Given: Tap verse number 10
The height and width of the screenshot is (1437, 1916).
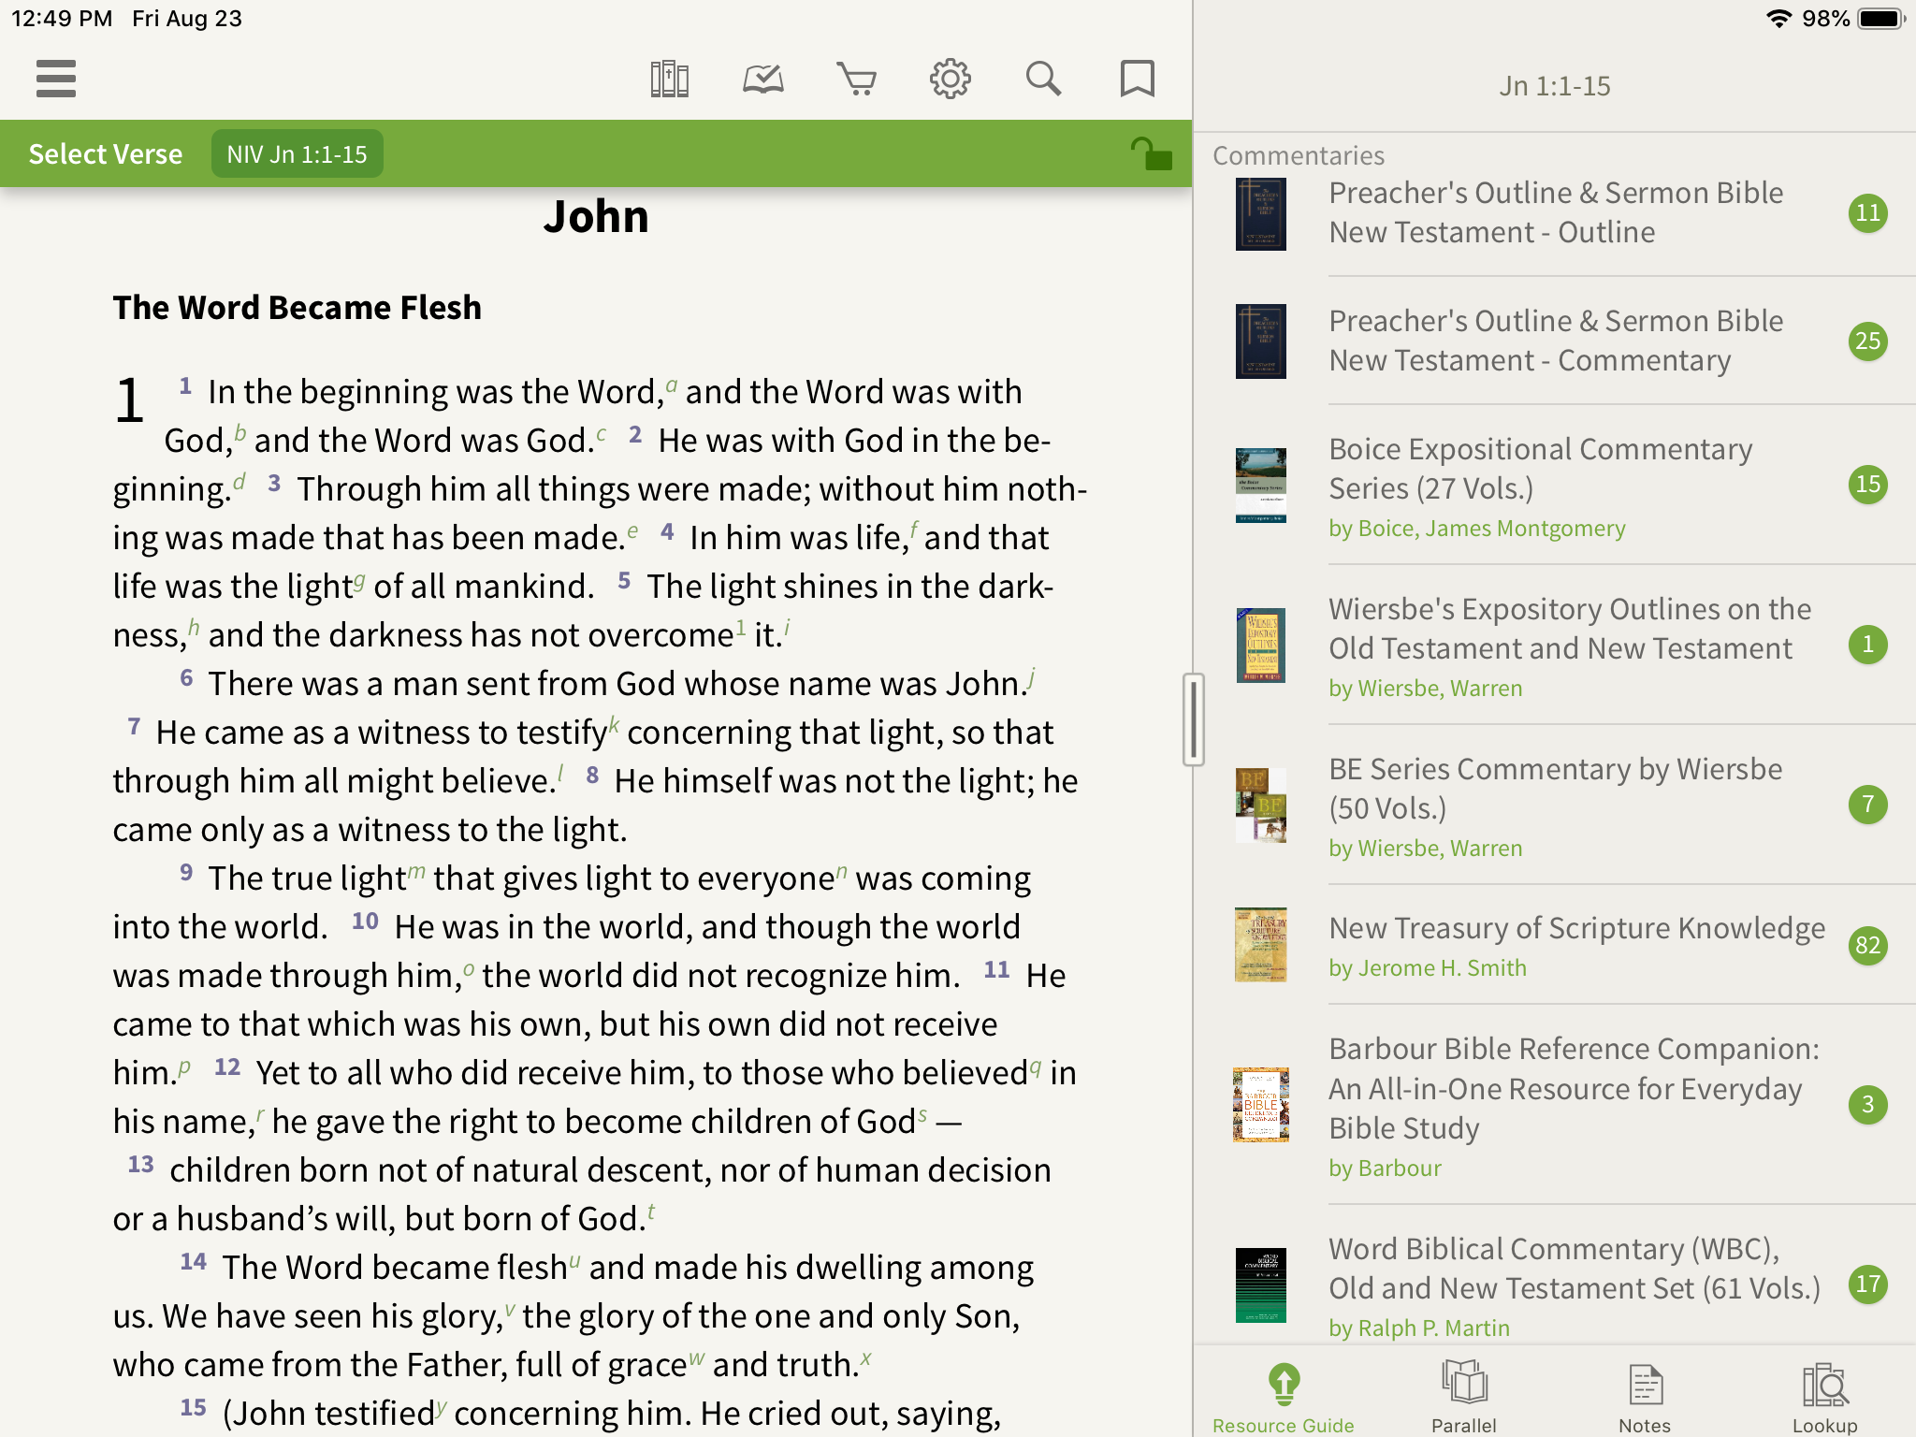Looking at the screenshot, I should pyautogui.click(x=365, y=921).
